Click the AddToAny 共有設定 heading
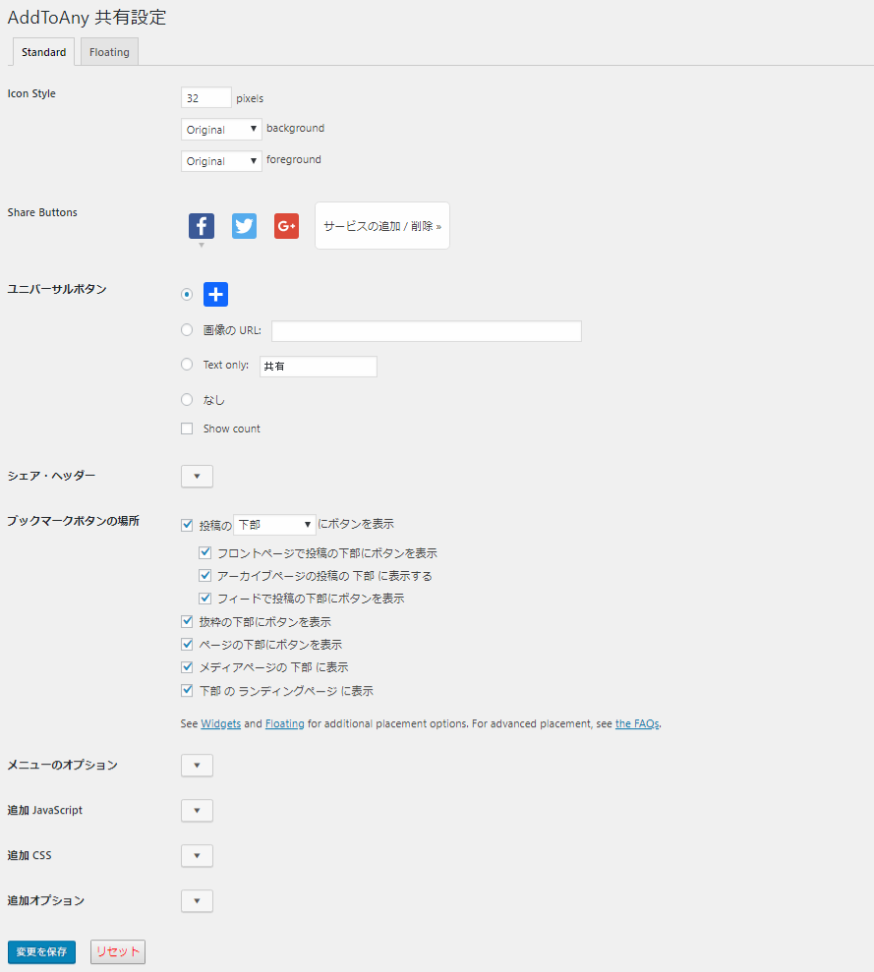 (87, 18)
